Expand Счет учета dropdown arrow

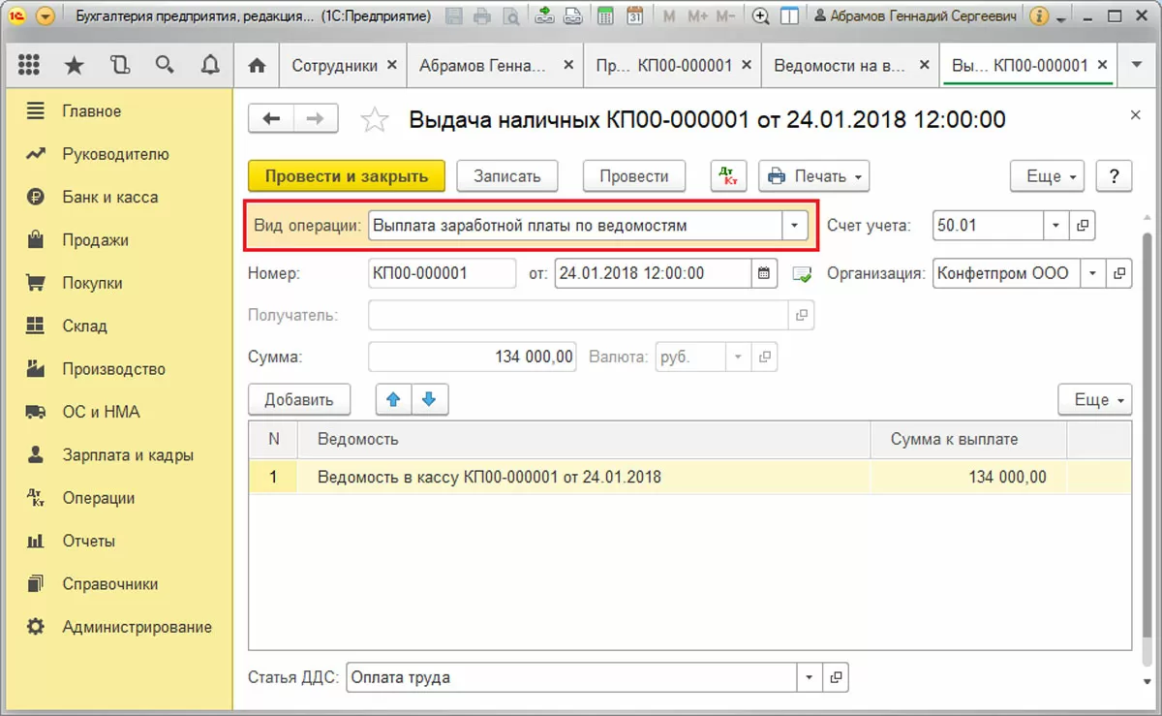pos(1056,226)
